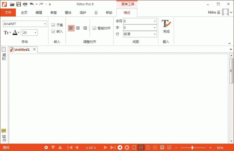Select the 格式 ribbon tab
Screen dimensions: 234x151
[127, 13]
